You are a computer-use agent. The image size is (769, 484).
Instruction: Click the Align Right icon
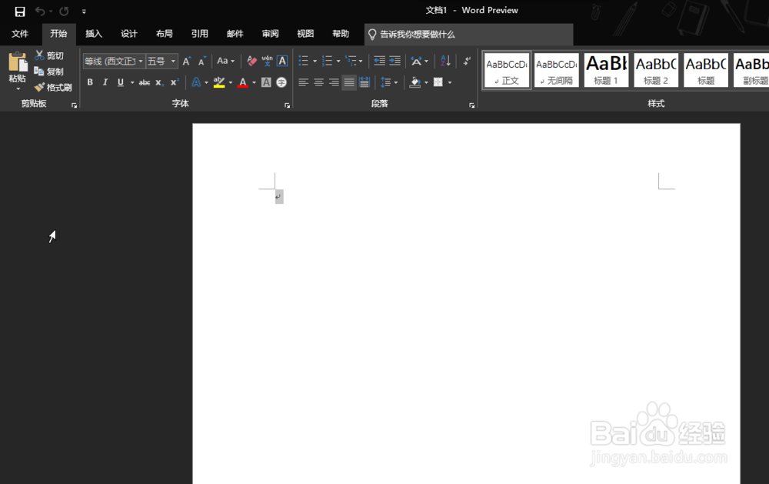coord(334,82)
